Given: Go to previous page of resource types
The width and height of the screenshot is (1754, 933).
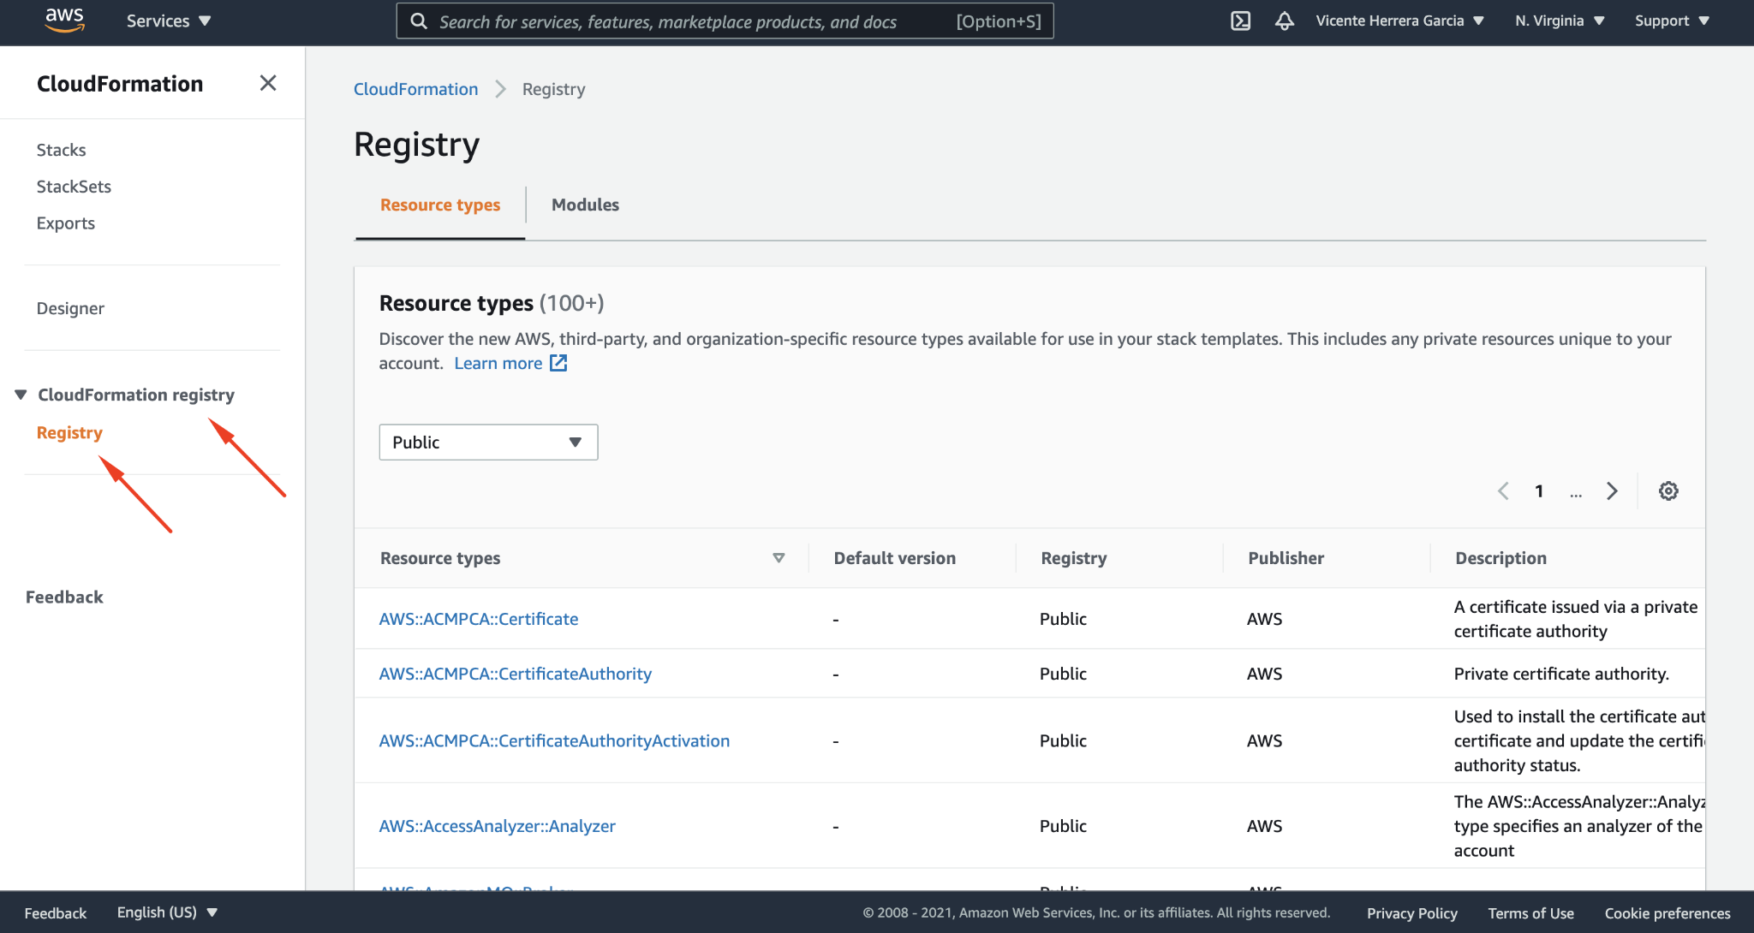Looking at the screenshot, I should click(x=1503, y=491).
